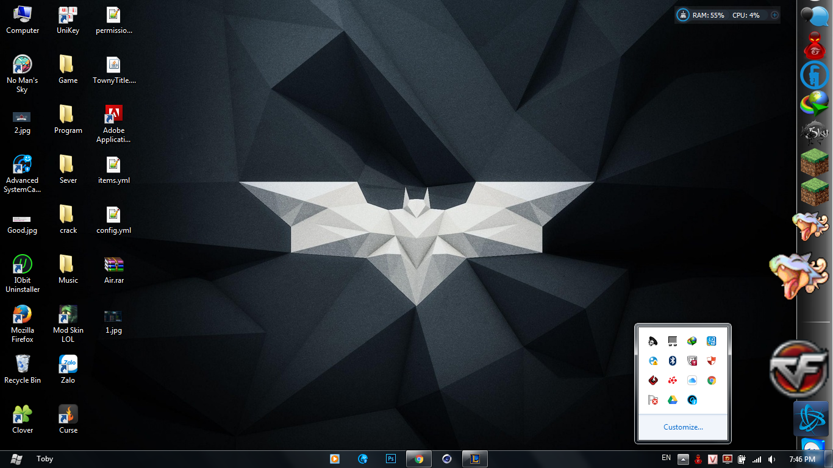Click the red-white shield tray icon
Screen dimensions: 833x468
point(711,361)
